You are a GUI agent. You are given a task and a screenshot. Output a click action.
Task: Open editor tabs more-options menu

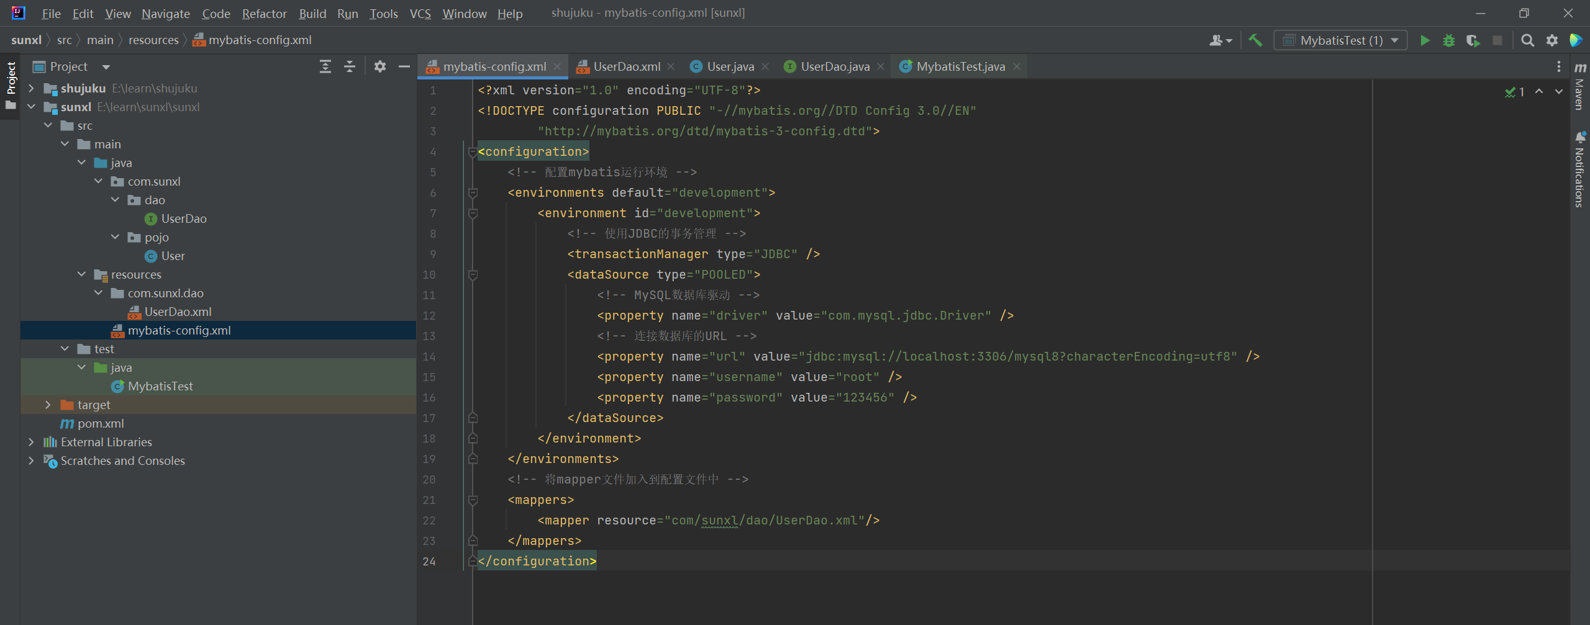1558,66
